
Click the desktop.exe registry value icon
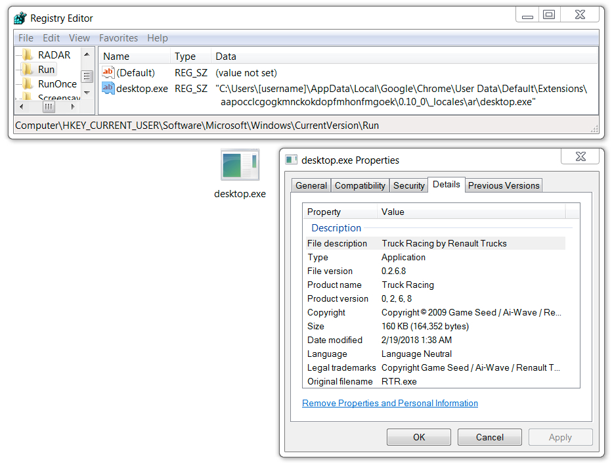point(108,88)
